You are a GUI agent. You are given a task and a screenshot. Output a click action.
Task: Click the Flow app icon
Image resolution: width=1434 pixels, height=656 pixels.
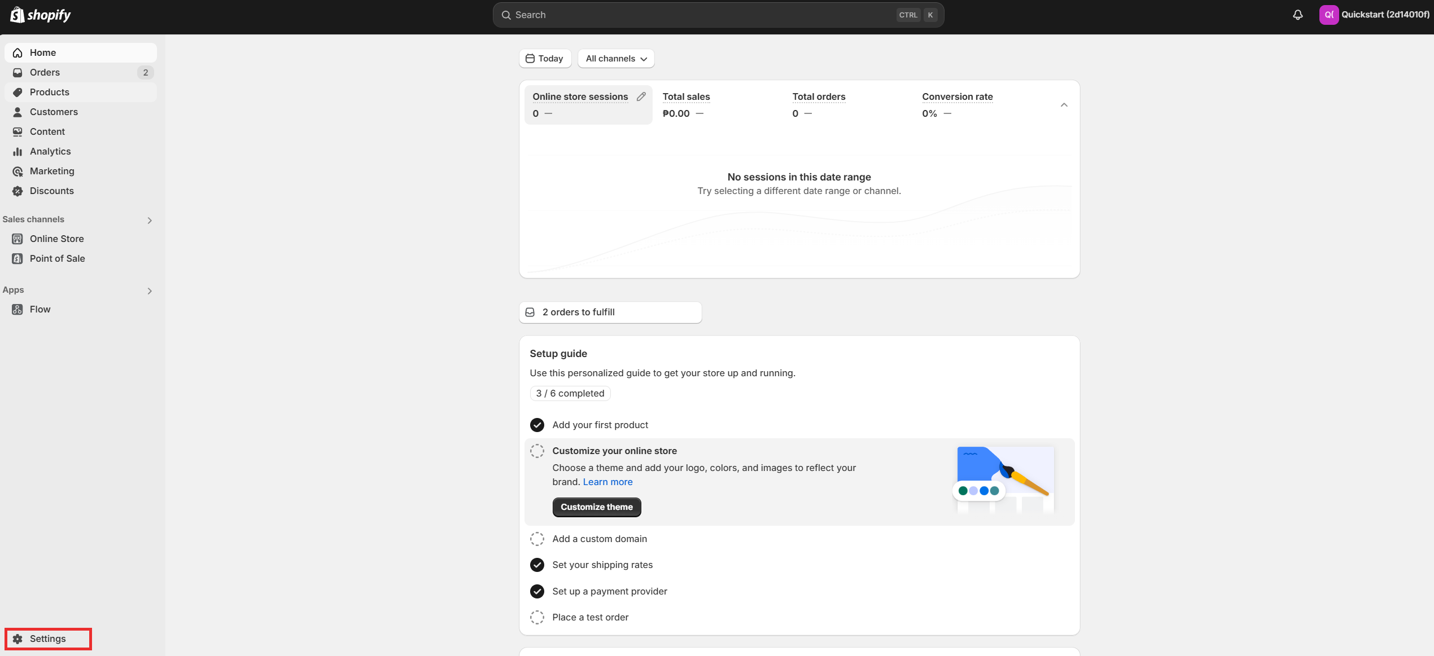coord(18,309)
